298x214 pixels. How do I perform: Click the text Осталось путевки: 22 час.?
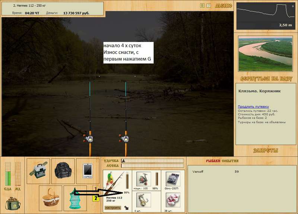point(258,111)
